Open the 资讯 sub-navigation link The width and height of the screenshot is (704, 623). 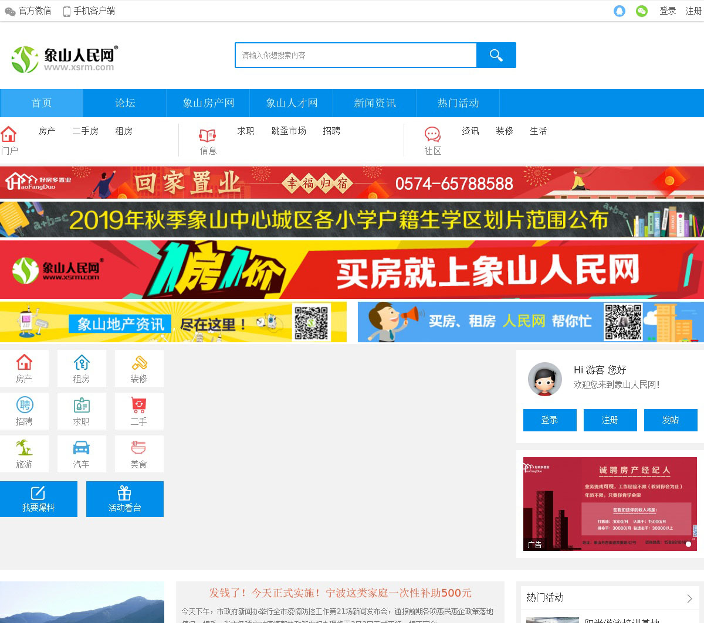(471, 131)
